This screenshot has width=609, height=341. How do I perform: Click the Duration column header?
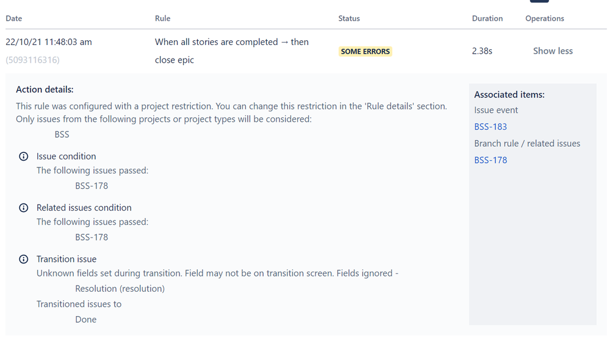pos(487,18)
